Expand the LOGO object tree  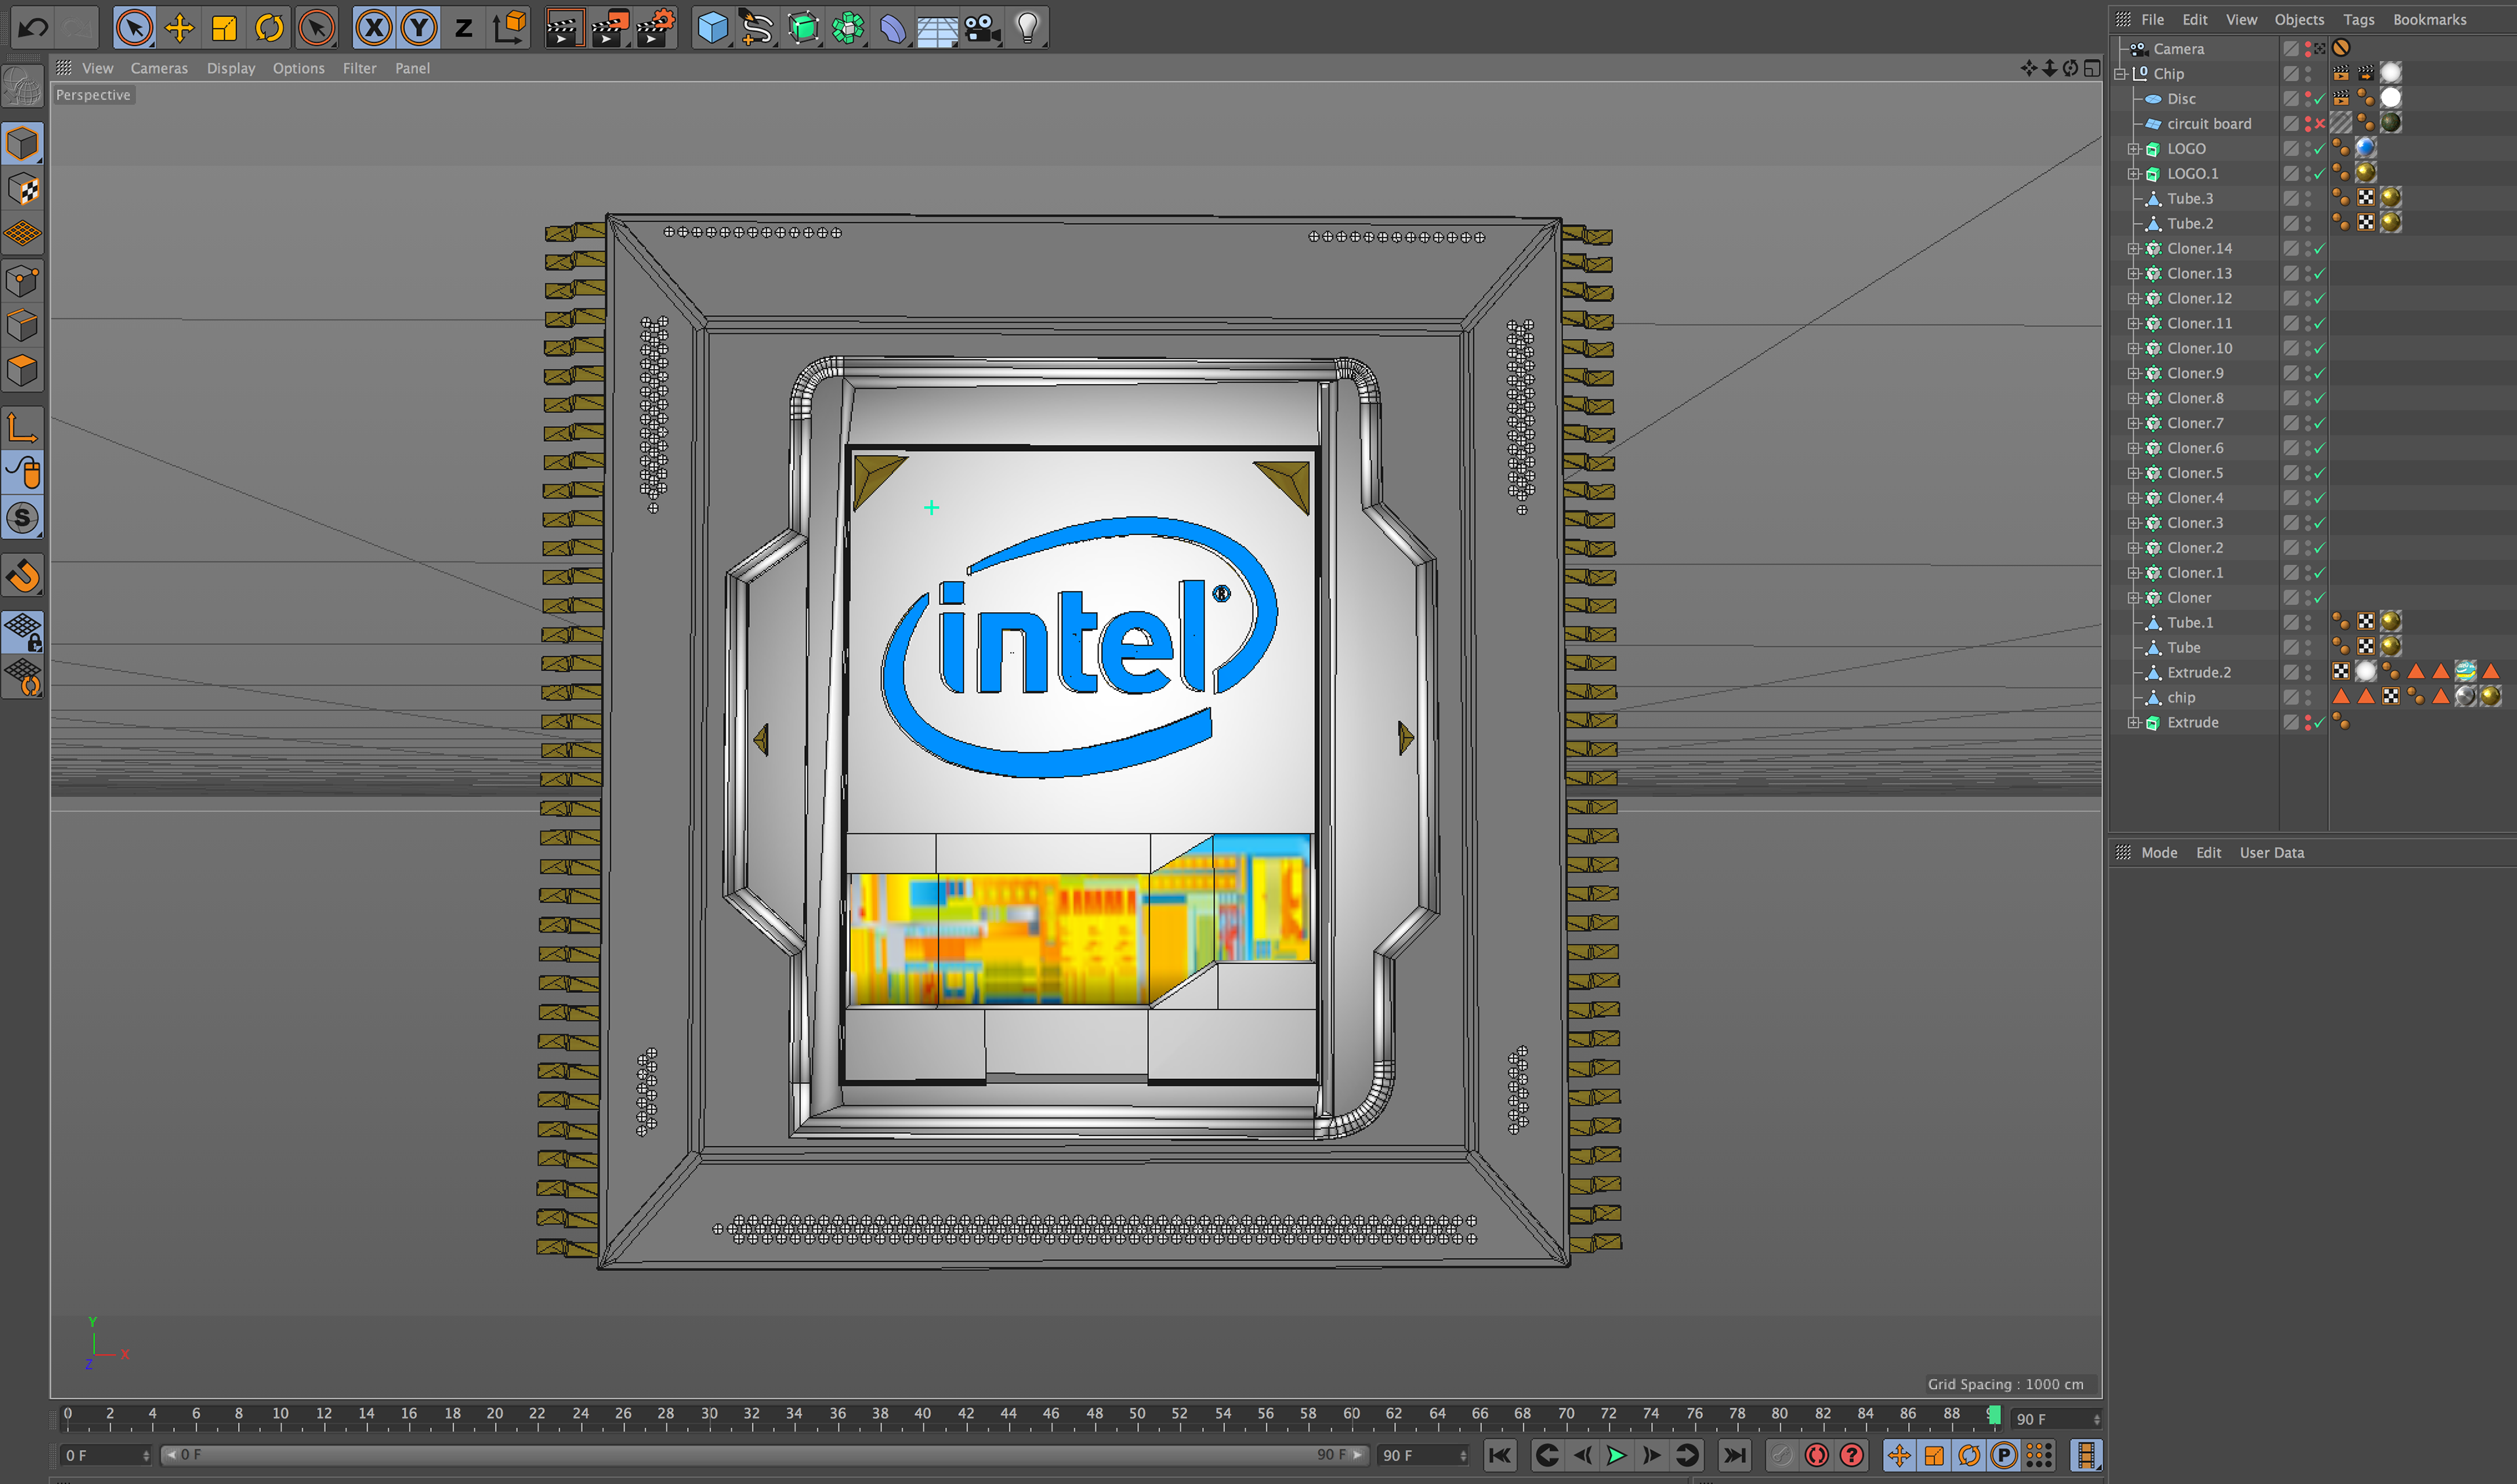(x=2133, y=149)
